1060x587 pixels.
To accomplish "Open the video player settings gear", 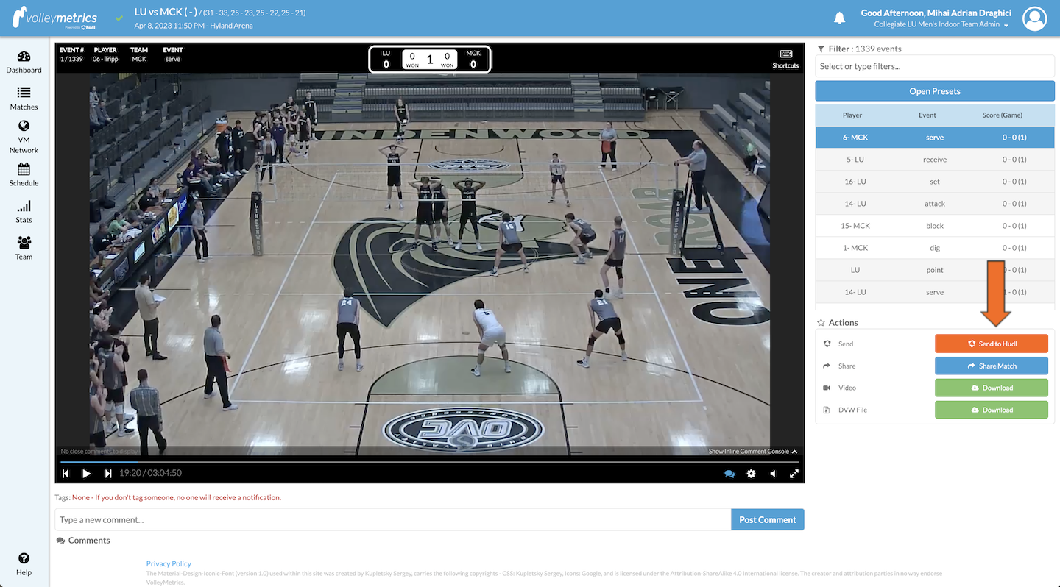I will pyautogui.click(x=751, y=474).
